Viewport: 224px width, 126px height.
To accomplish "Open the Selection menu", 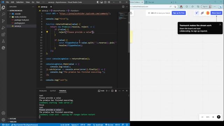I will [x=20, y=2].
